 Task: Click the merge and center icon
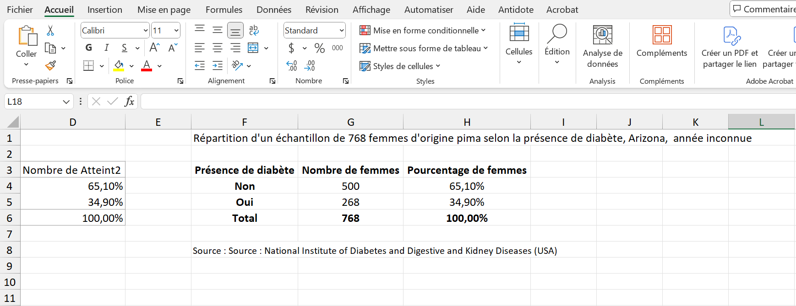[x=253, y=48]
